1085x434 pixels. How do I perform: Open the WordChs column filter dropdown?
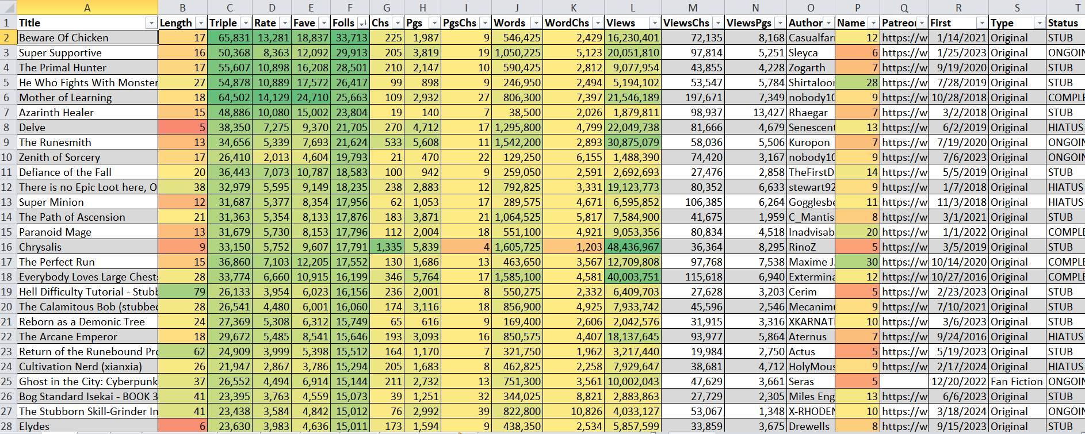[x=598, y=23]
